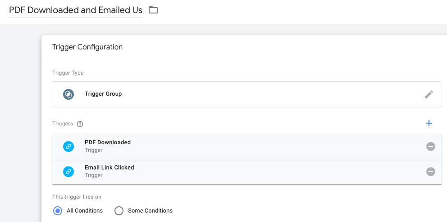Click the Triggers section label

tap(63, 124)
